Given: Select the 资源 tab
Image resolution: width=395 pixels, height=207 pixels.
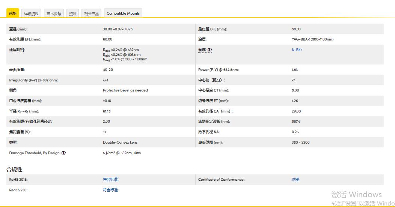Looking at the screenshot, I should point(73,13).
